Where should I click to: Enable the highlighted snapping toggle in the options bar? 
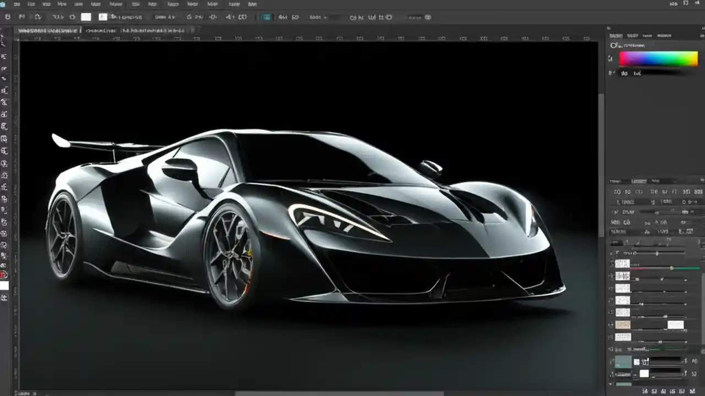tap(266, 17)
